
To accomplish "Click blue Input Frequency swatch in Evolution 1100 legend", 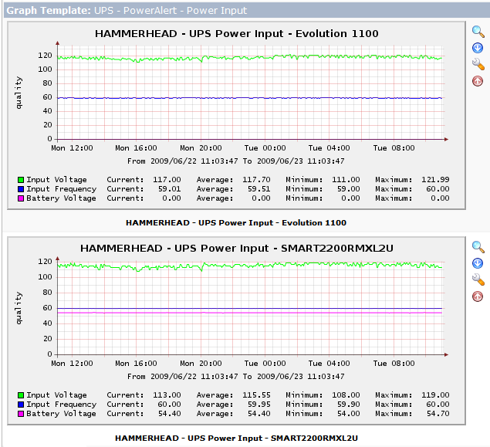I will tap(21, 188).
